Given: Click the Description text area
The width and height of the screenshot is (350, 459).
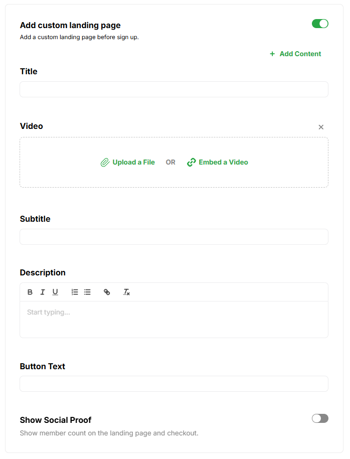Looking at the screenshot, I should 173,319.
